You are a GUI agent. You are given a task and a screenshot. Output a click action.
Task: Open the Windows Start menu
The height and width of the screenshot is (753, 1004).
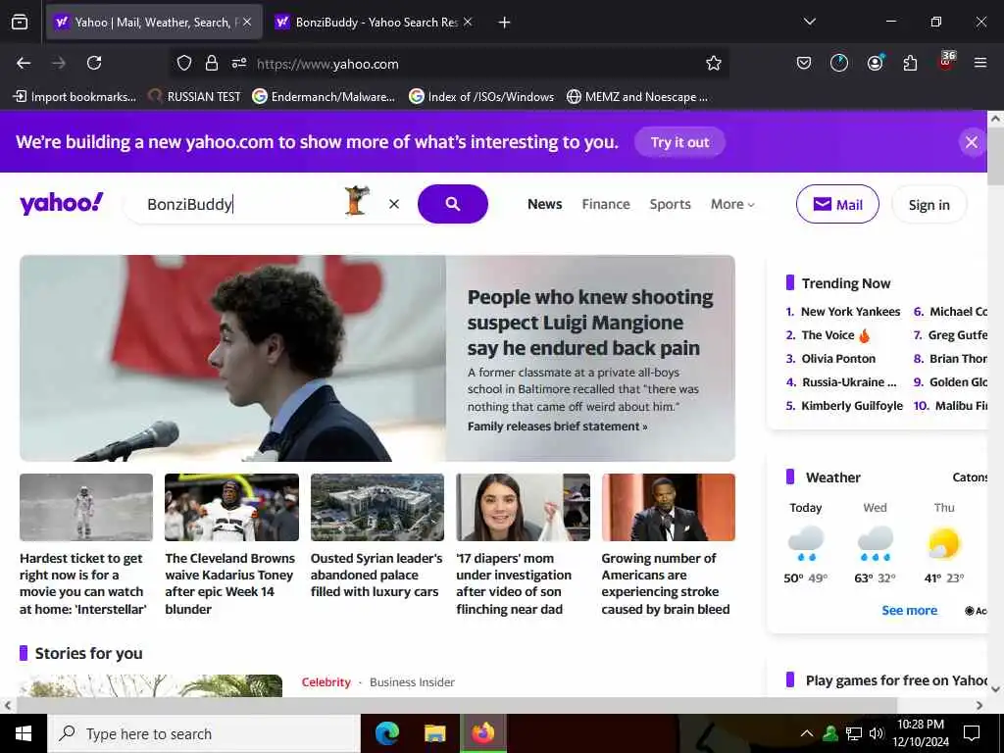tap(24, 733)
